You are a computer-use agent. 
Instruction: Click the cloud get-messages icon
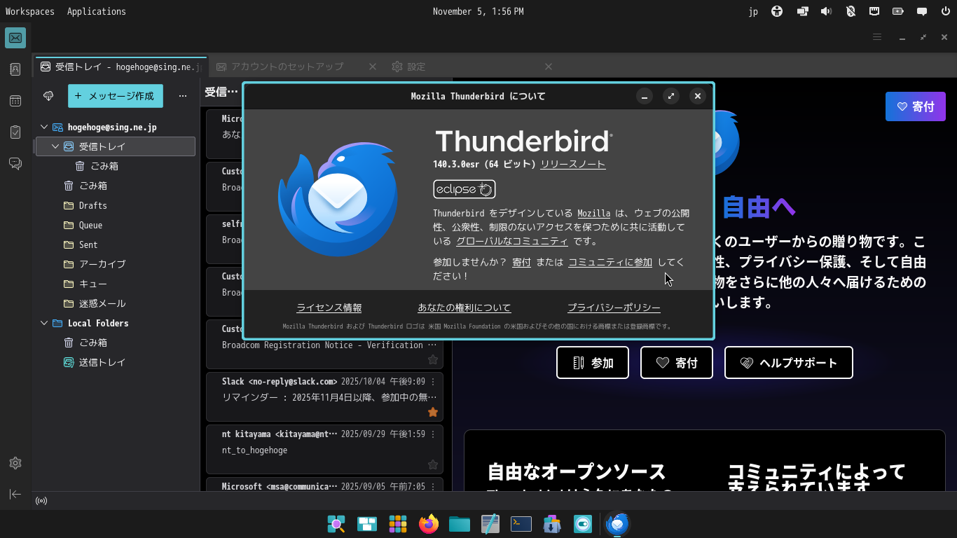coord(48,96)
